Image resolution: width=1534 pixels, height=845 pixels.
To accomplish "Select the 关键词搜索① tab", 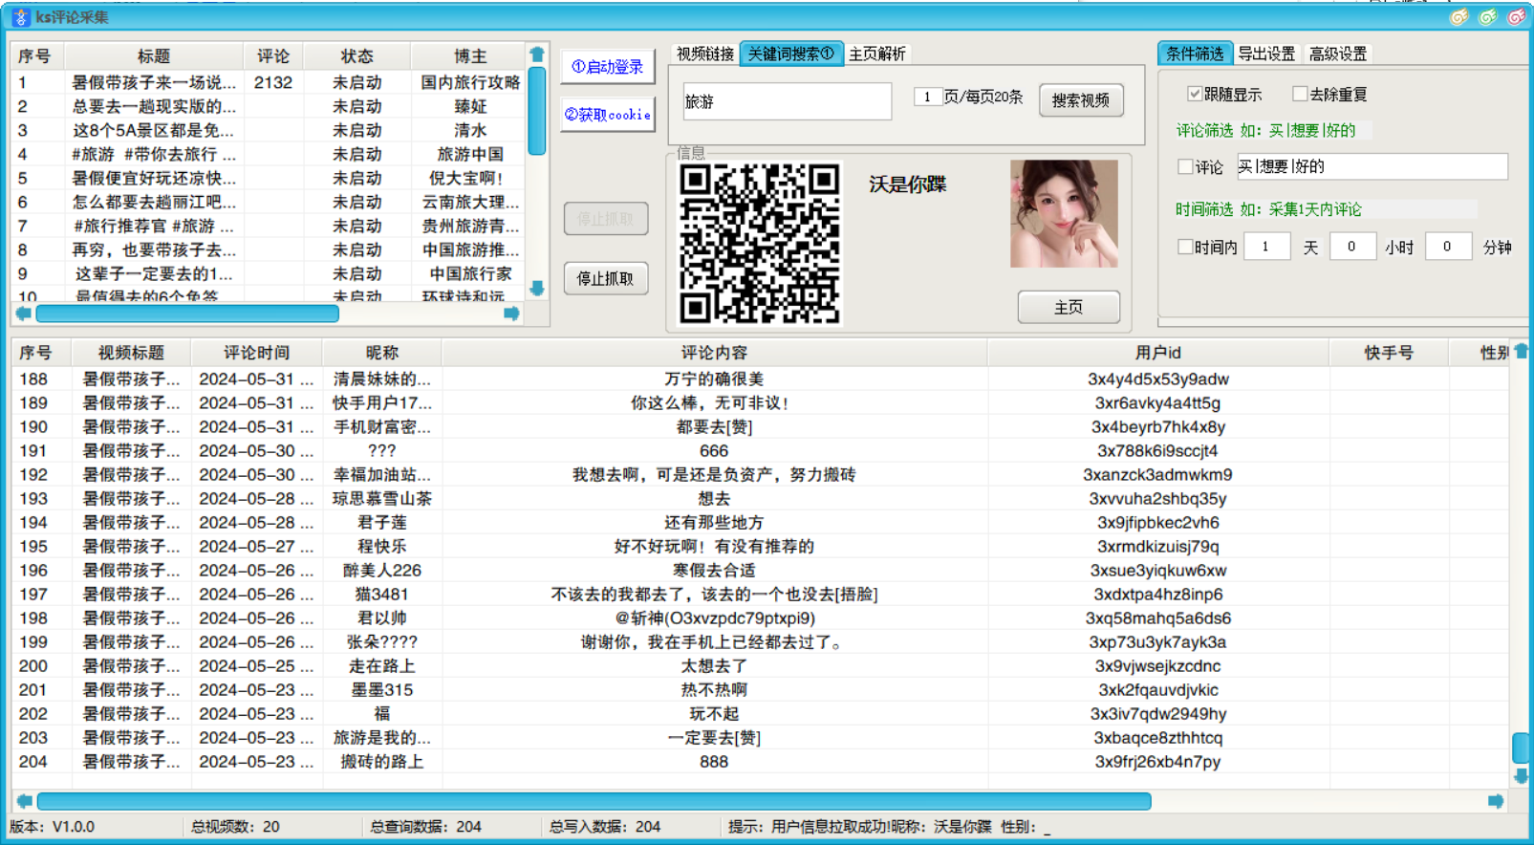I will coord(790,54).
